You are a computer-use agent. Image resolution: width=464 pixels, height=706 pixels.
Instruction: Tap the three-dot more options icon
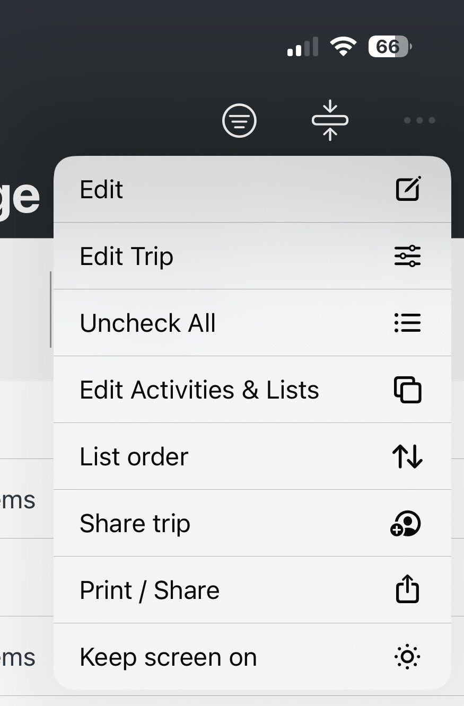[419, 120]
